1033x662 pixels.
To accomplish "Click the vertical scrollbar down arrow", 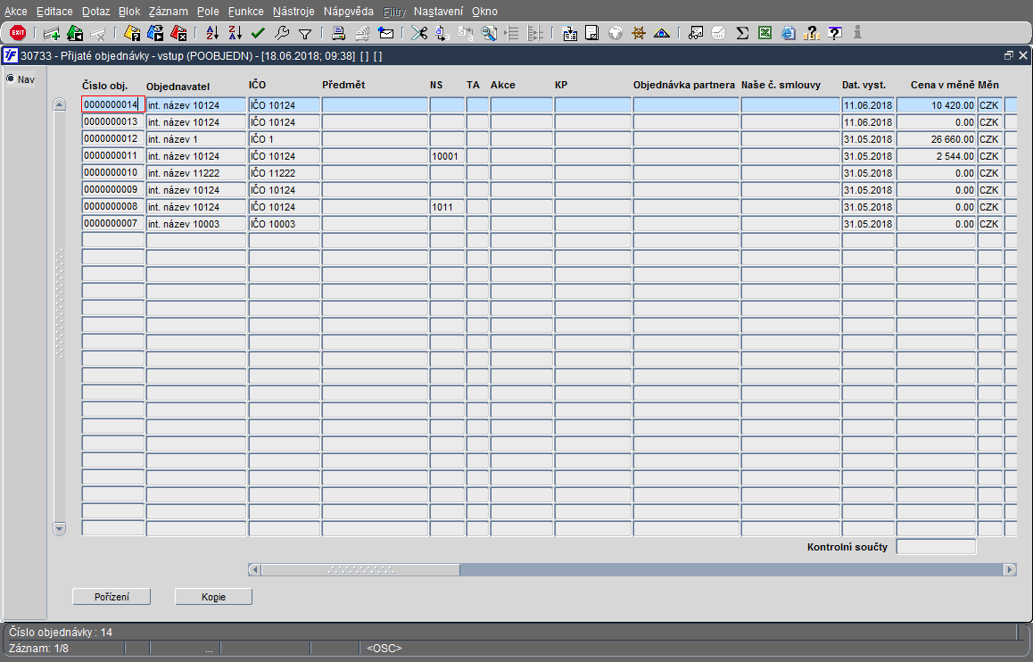I will (x=59, y=528).
